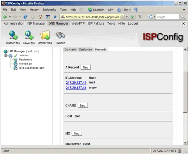Click the scroll-down arrow of the records pane
This screenshot has height=154, width=188.
point(185,143)
